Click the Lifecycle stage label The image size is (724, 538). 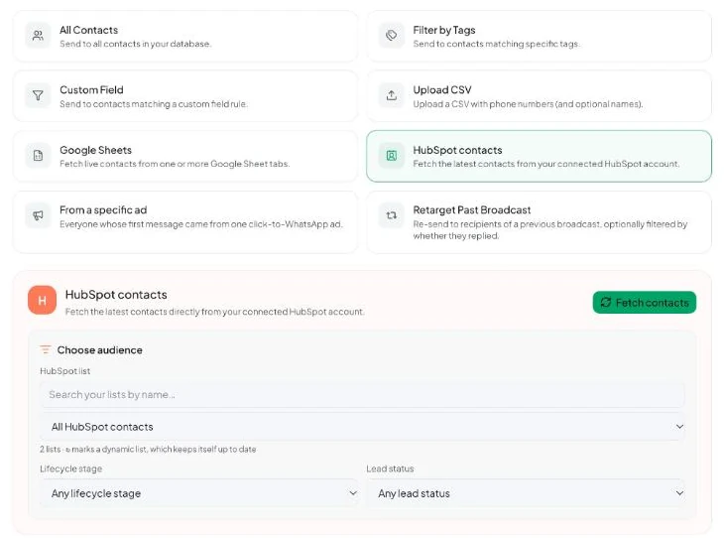70,469
